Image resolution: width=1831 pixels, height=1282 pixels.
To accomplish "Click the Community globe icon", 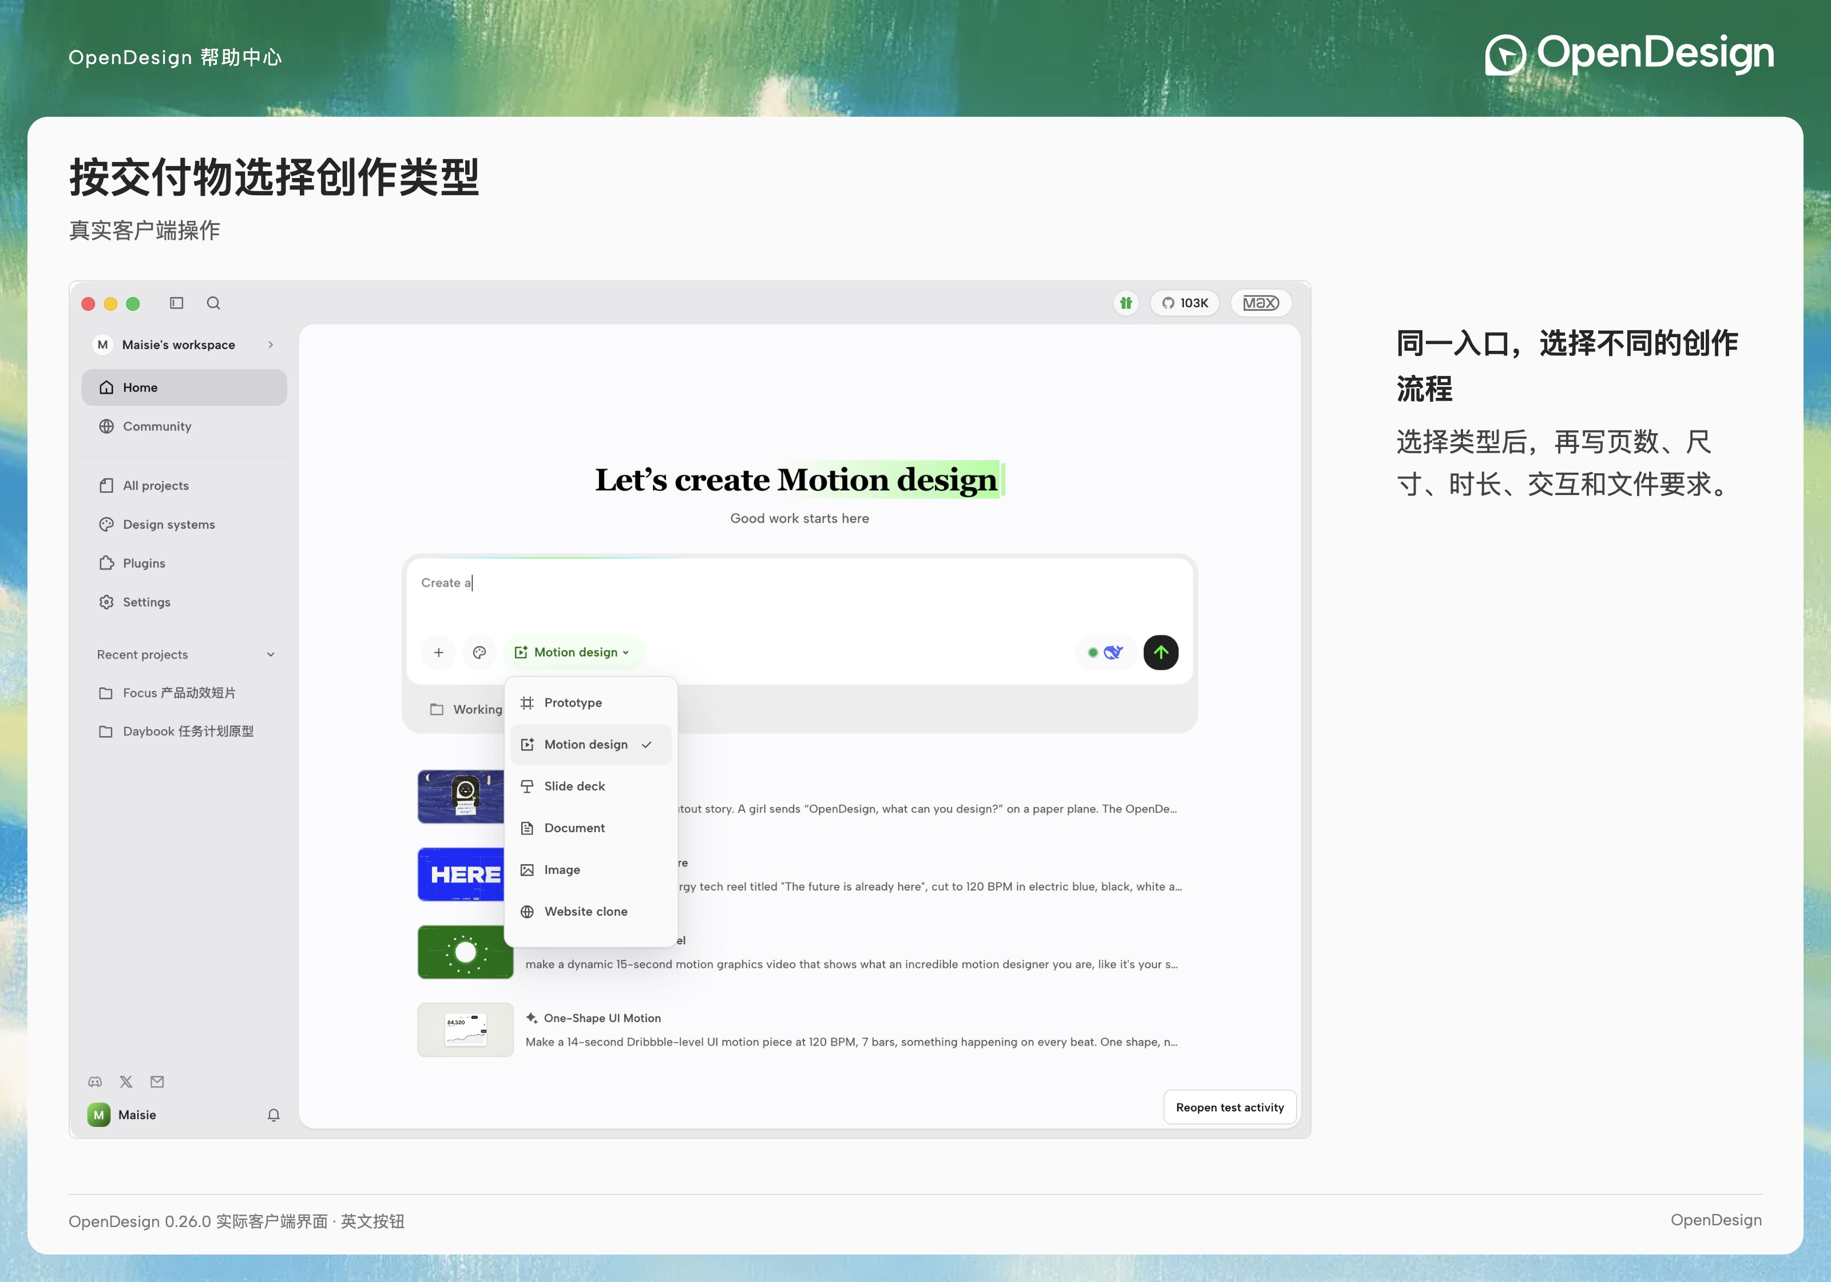I will pyautogui.click(x=106, y=427).
